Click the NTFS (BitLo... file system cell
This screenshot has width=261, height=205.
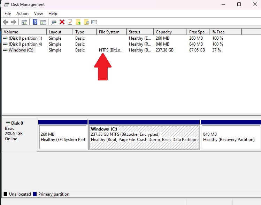click(x=111, y=50)
